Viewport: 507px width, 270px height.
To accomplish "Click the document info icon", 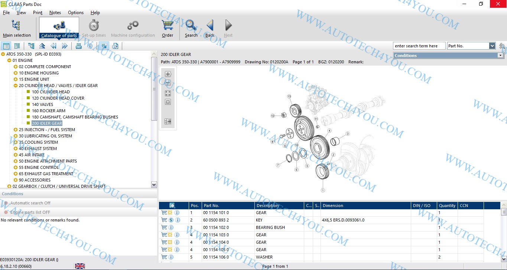I will 115,46.
